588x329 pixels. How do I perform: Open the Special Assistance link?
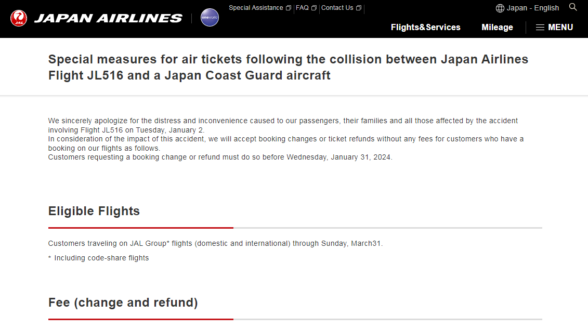(256, 8)
